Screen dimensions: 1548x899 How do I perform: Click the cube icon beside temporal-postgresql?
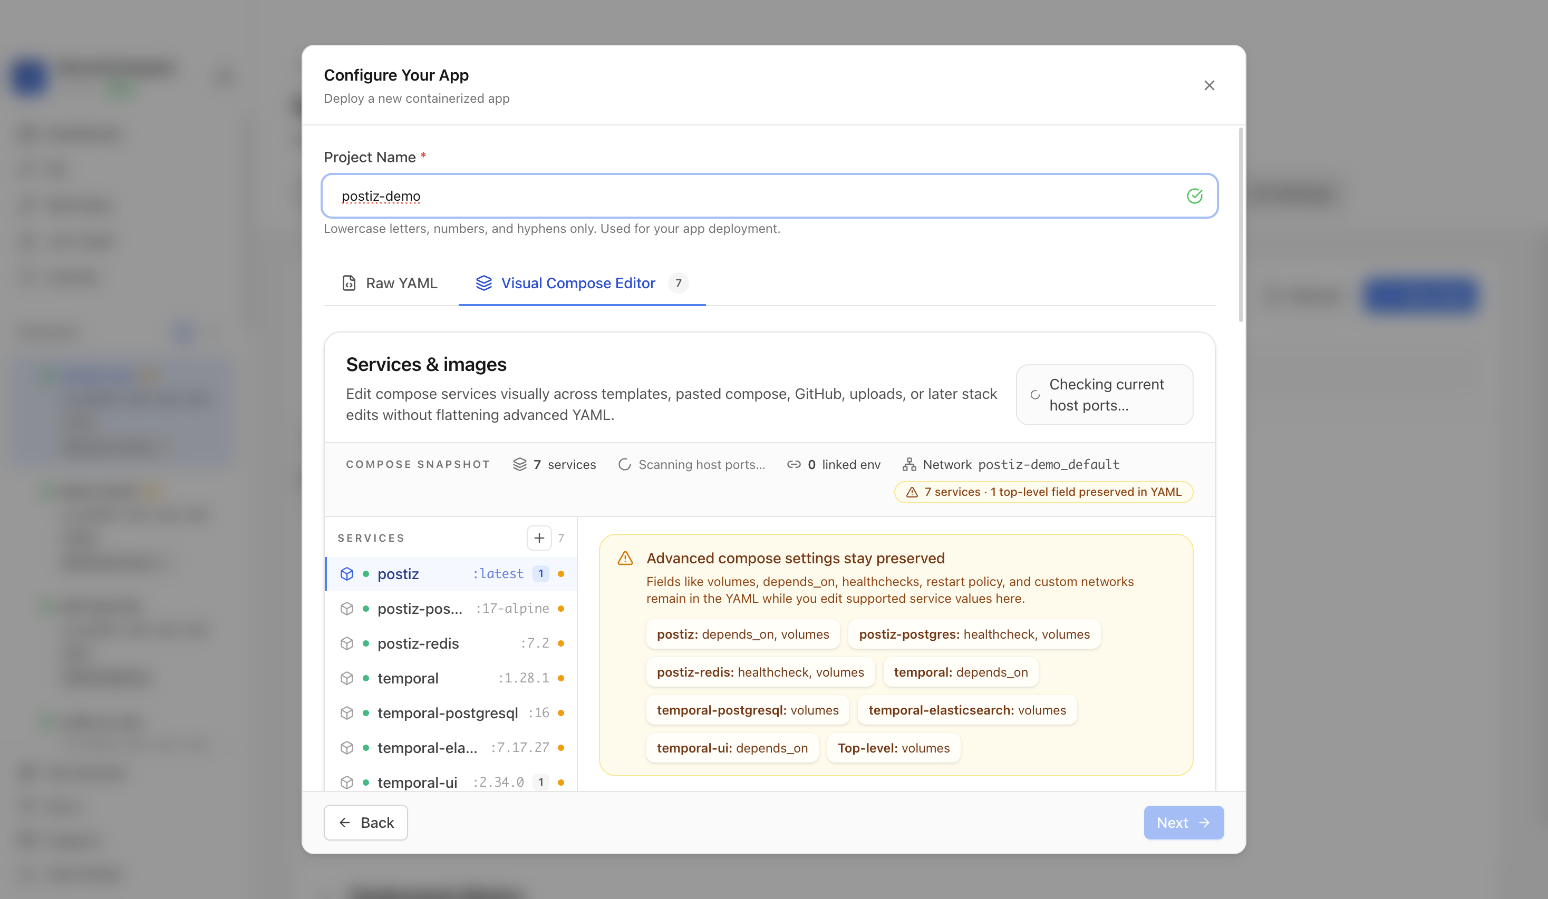(347, 713)
